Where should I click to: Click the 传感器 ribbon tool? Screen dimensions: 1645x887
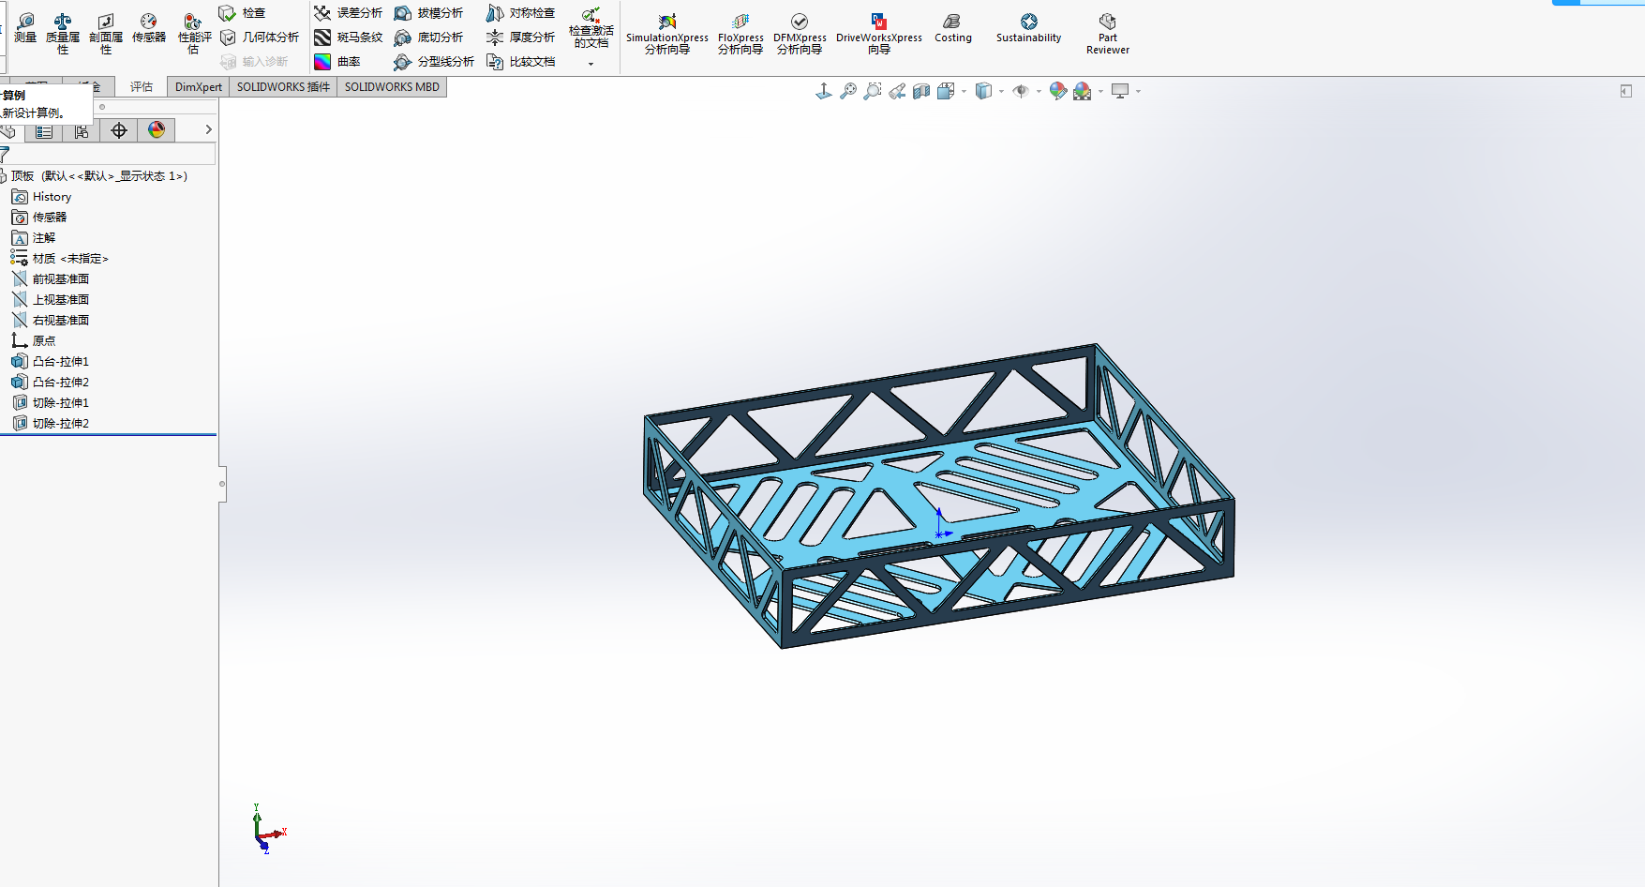(x=148, y=27)
